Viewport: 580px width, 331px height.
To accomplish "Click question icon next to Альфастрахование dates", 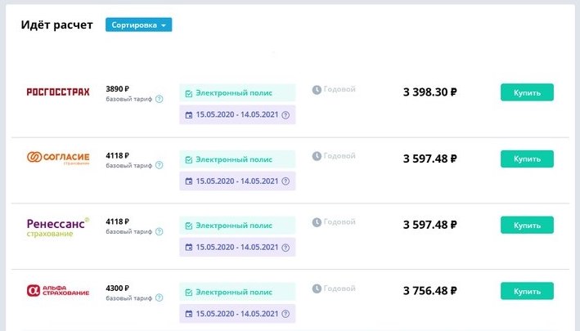I will tap(286, 314).
